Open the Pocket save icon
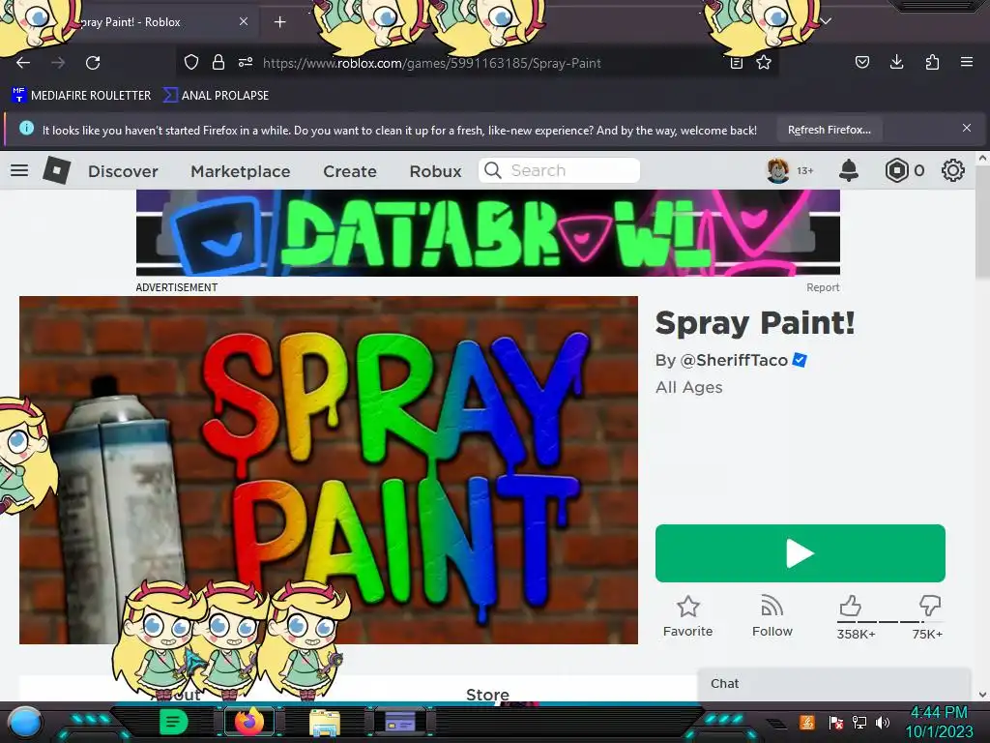This screenshot has width=990, height=743. pos(861,62)
